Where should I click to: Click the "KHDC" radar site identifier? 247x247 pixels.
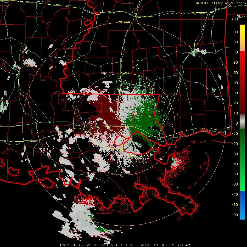[146, 245]
